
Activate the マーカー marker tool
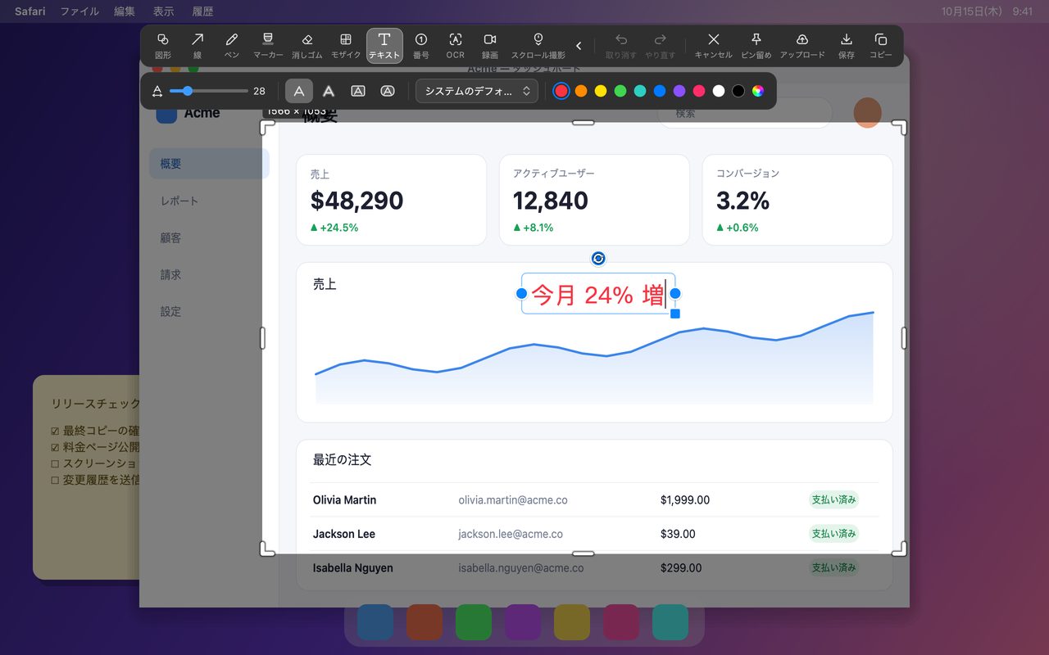[x=268, y=46]
